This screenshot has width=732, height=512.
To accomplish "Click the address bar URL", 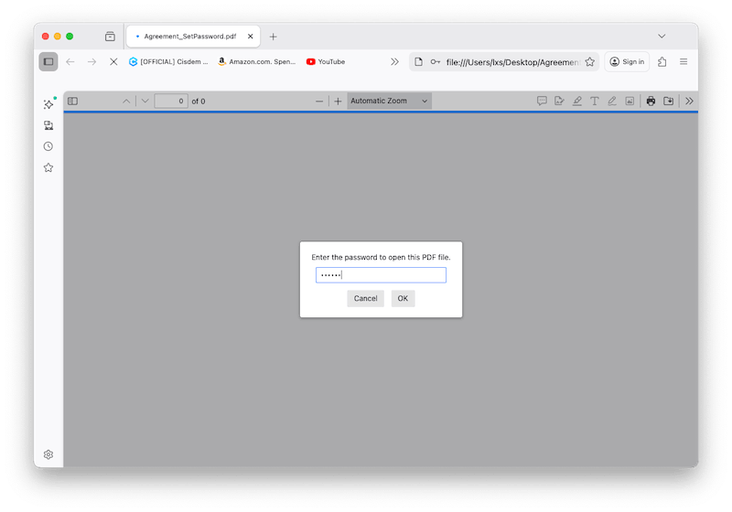I will click(x=512, y=62).
